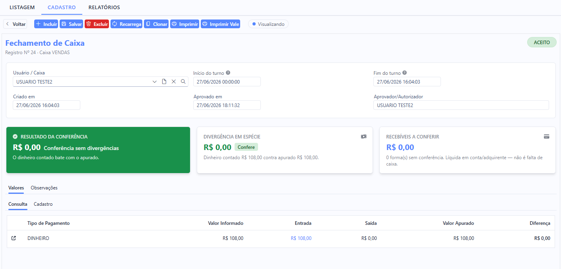Click the Diferença column header

[x=540, y=223]
